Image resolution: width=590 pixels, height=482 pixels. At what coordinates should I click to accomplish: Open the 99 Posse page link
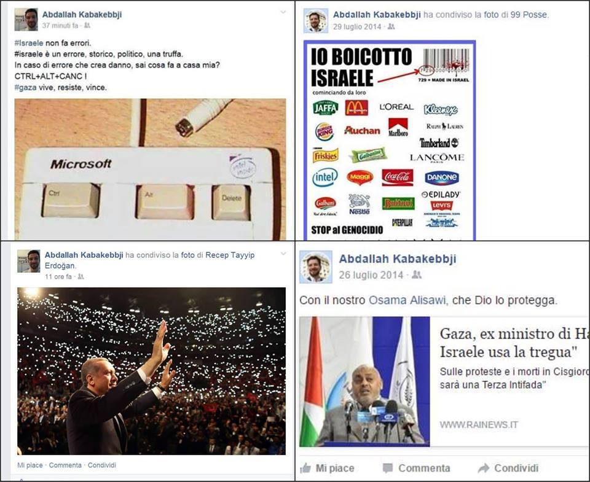click(x=529, y=15)
